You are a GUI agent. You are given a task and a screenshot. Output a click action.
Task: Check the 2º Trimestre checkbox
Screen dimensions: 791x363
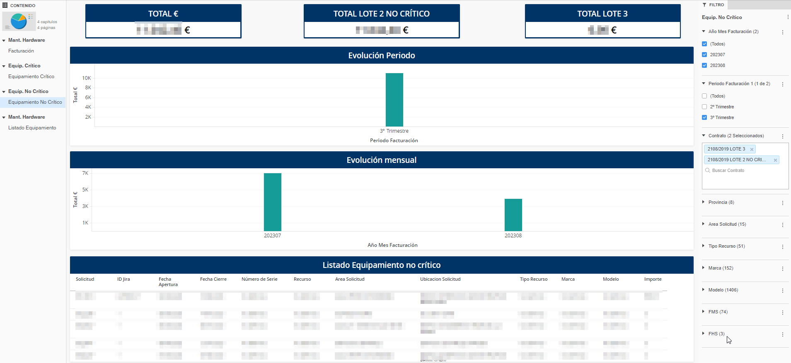(x=704, y=107)
